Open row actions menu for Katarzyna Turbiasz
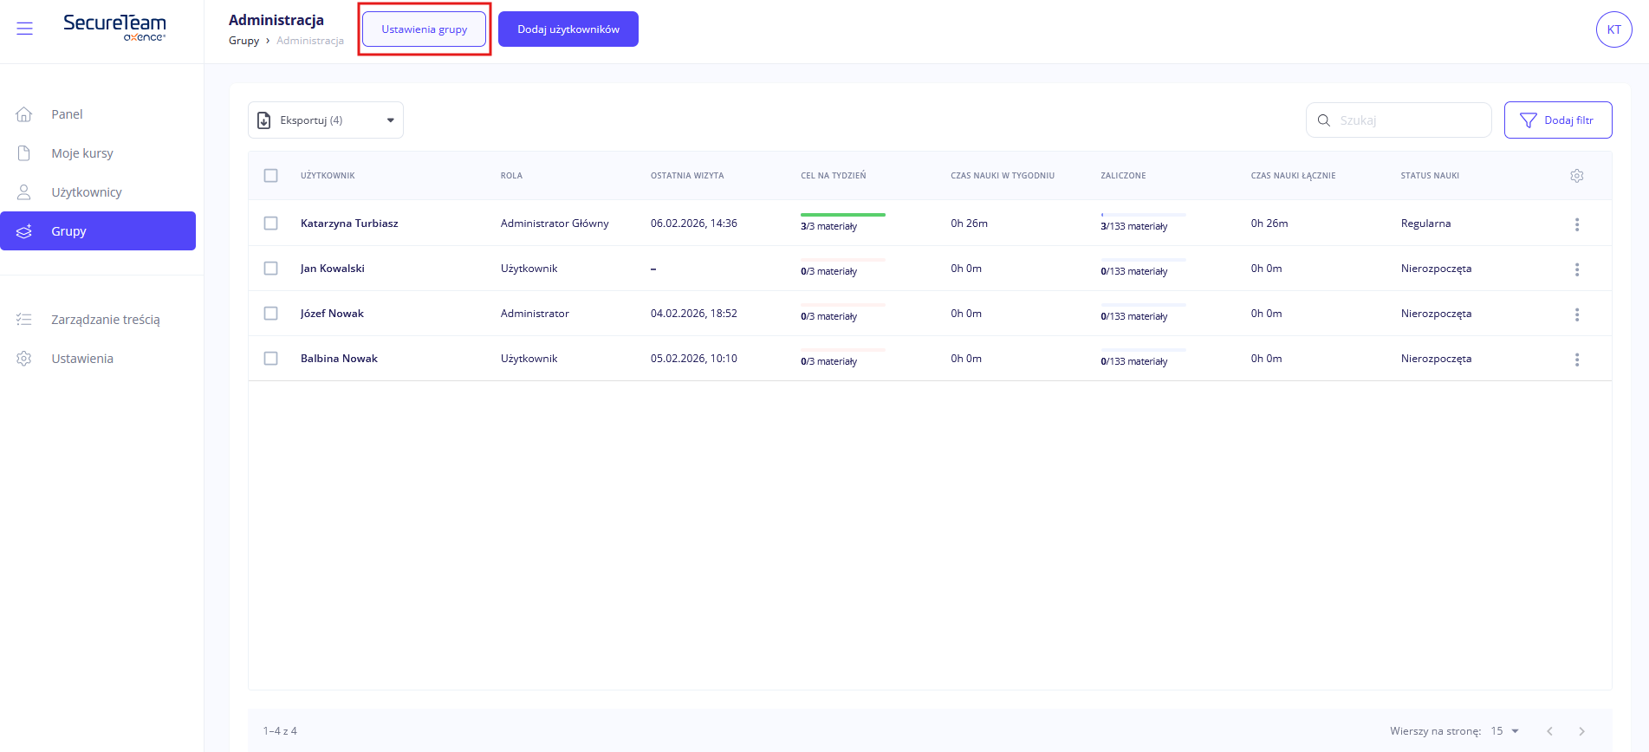This screenshot has height=752, width=1649. [1576, 224]
